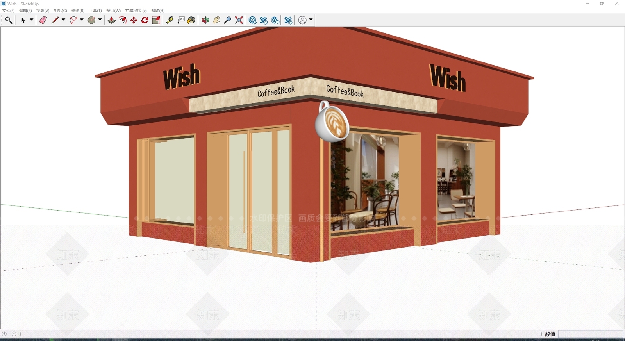
Task: Open the Extension Warehouse icon
Action: pyautogui.click(x=264, y=20)
